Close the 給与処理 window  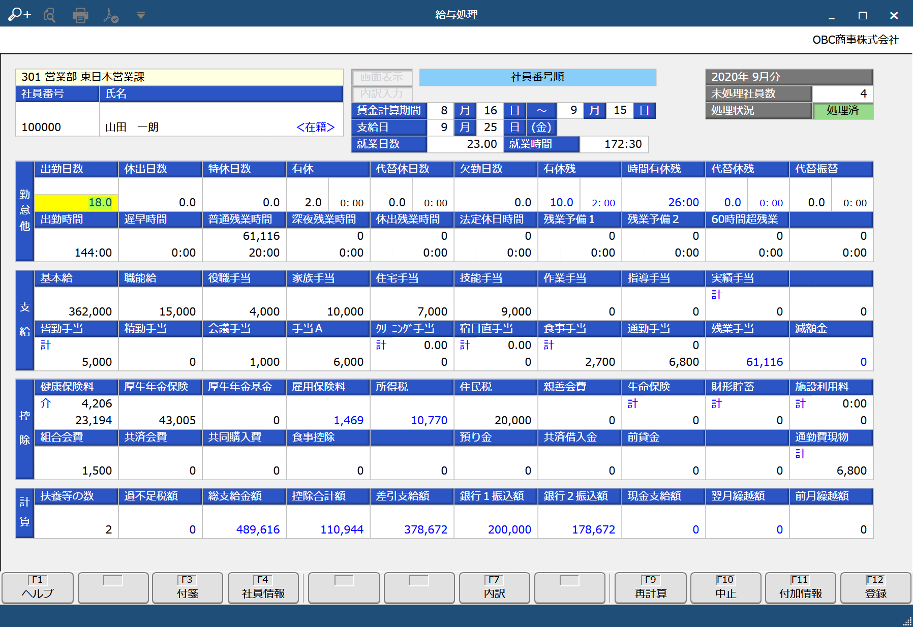click(x=894, y=15)
